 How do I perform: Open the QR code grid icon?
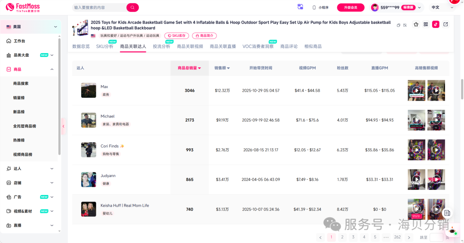(426, 24)
